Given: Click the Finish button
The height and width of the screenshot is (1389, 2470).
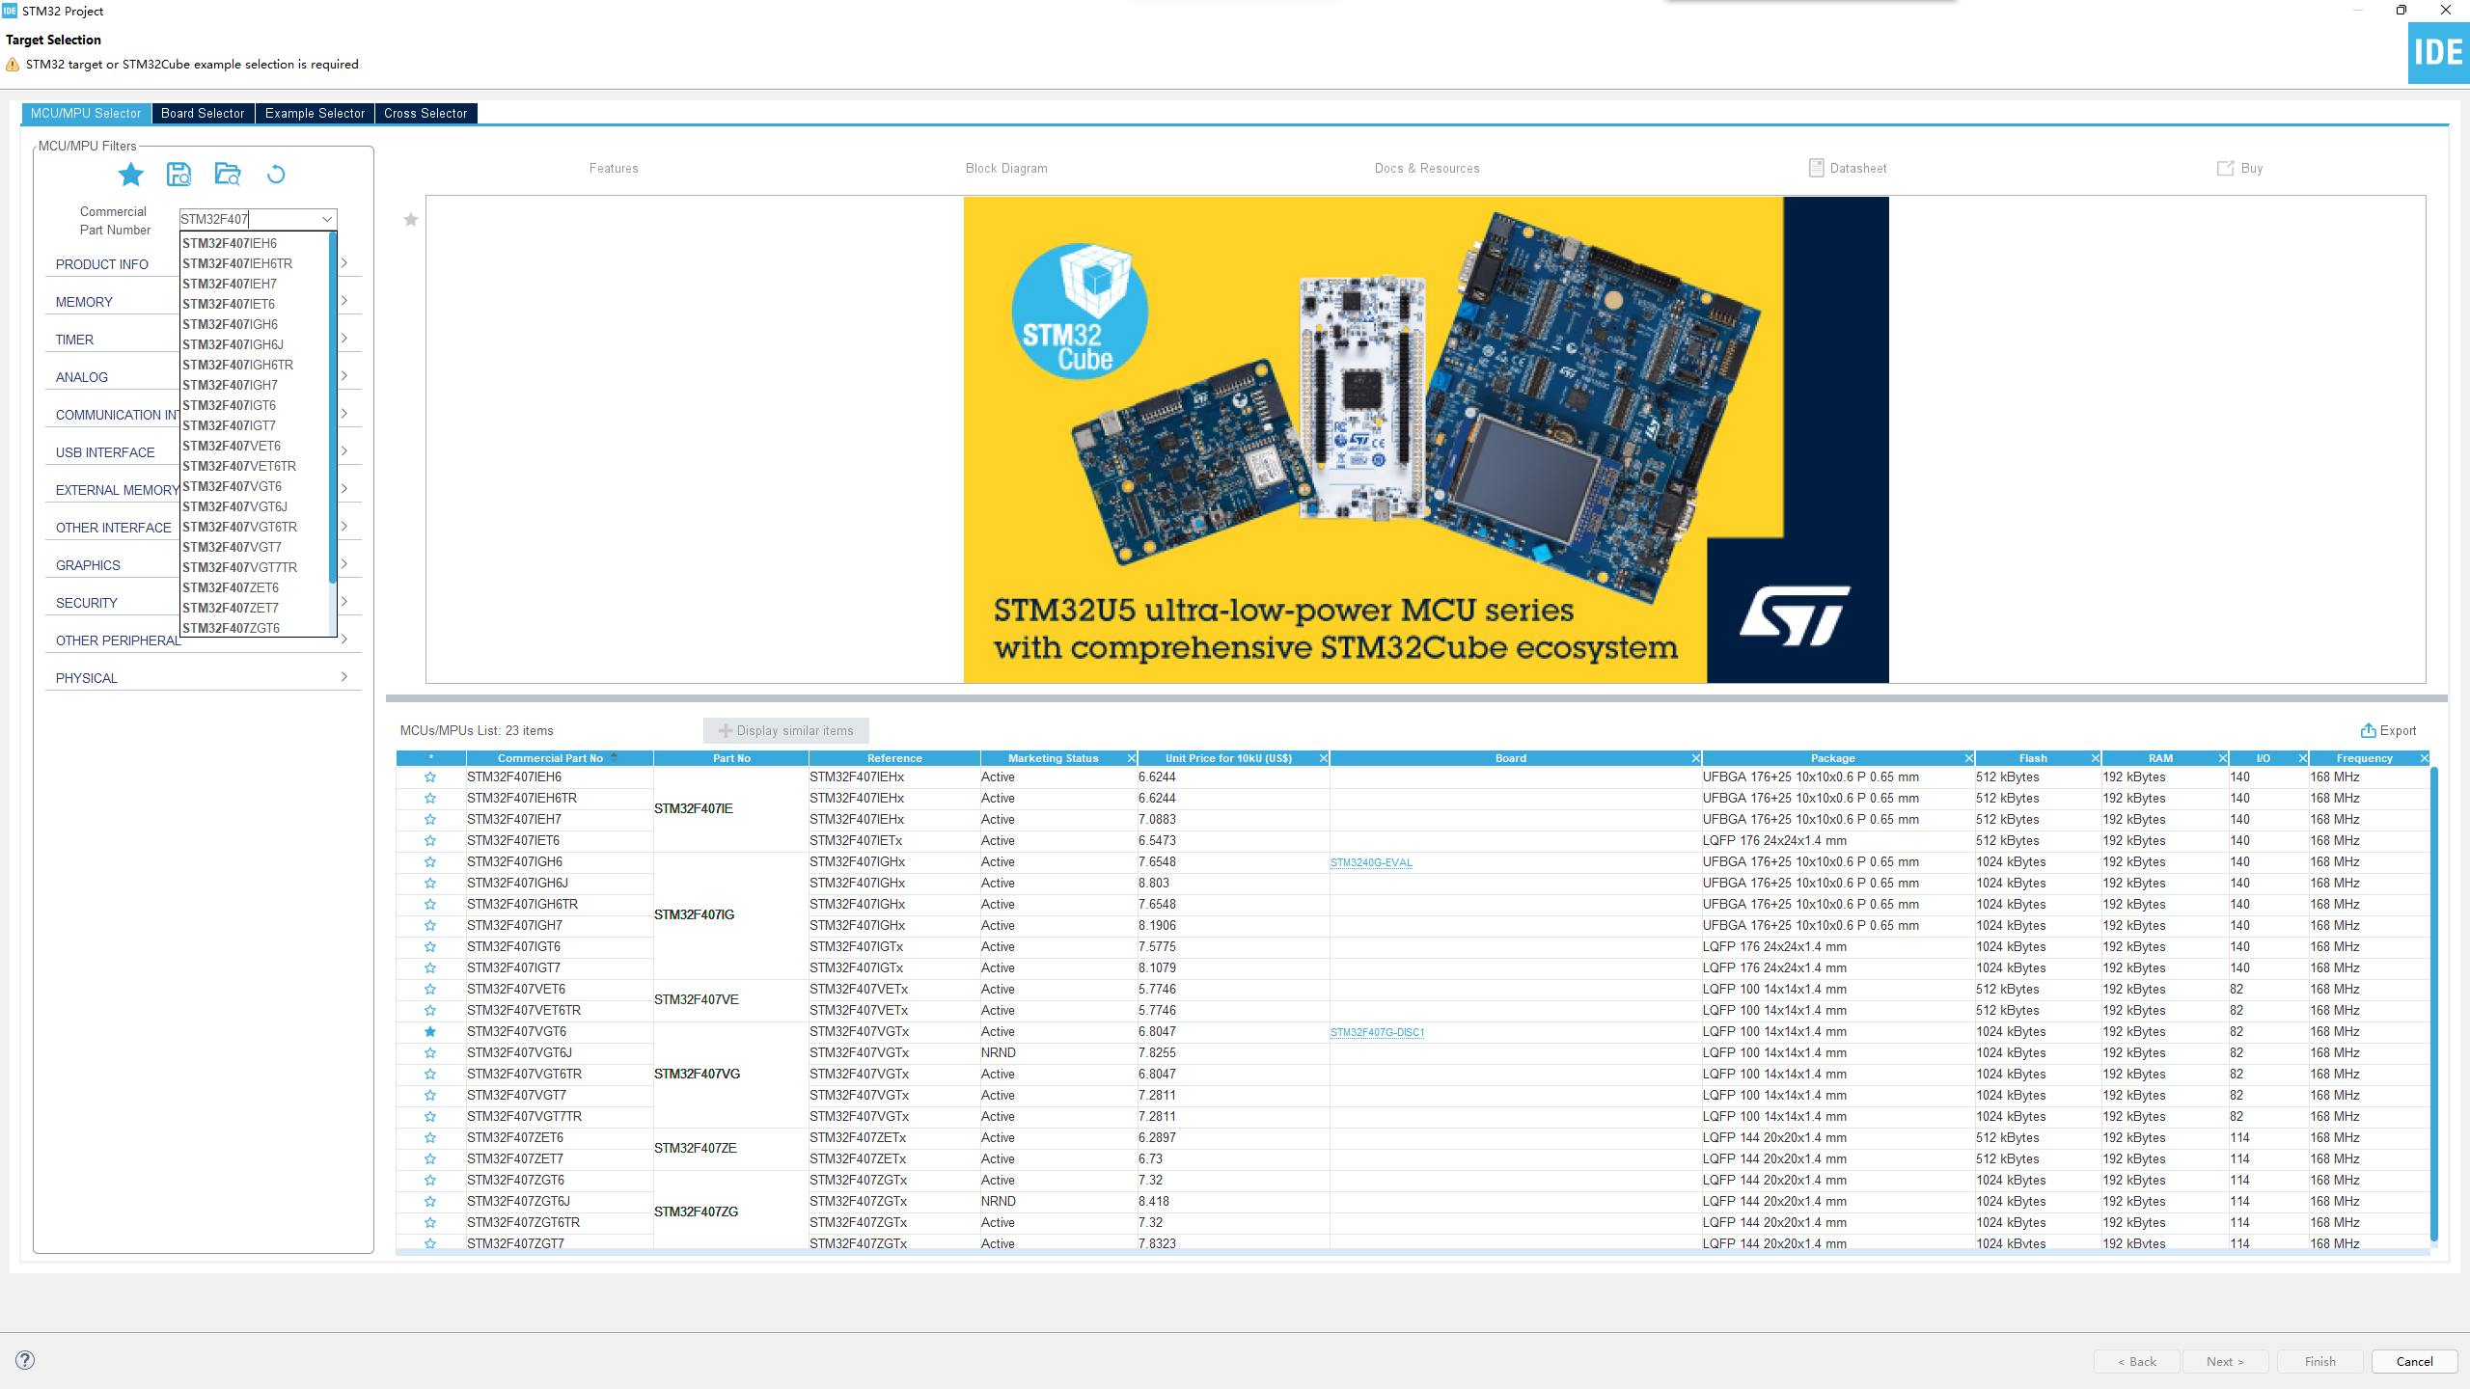Looking at the screenshot, I should [x=2319, y=1361].
